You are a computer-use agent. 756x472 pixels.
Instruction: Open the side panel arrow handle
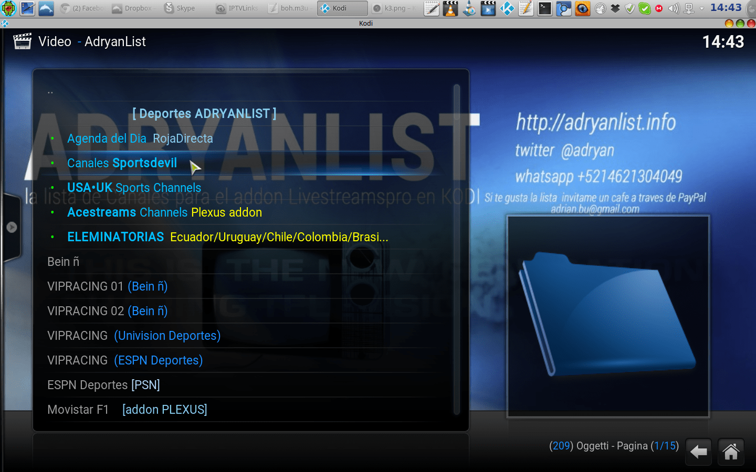tap(12, 227)
